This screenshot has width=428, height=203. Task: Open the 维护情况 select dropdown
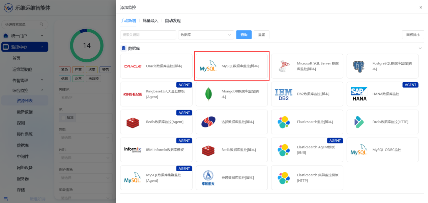coord(86,178)
